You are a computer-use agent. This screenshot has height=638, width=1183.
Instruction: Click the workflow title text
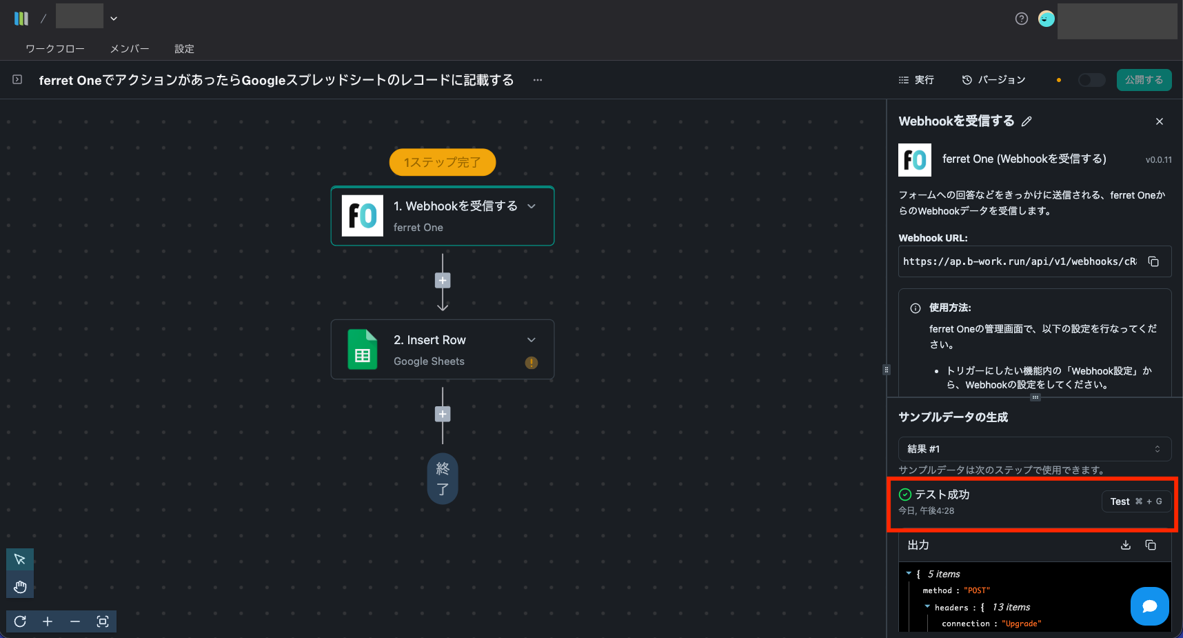point(276,80)
